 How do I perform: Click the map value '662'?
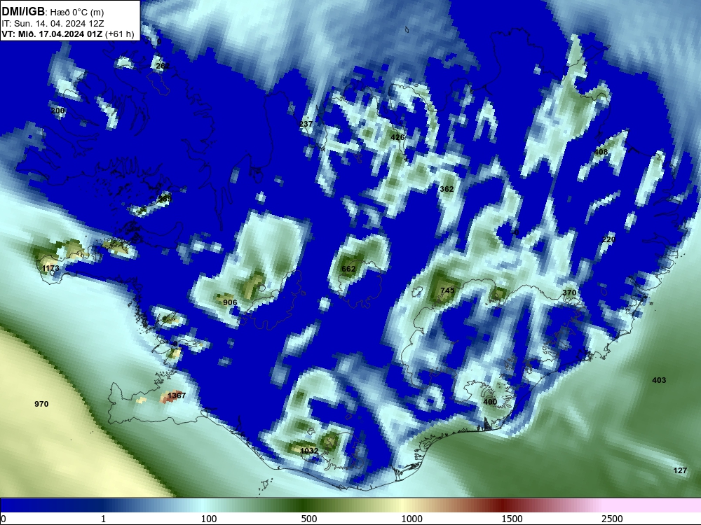click(x=348, y=269)
